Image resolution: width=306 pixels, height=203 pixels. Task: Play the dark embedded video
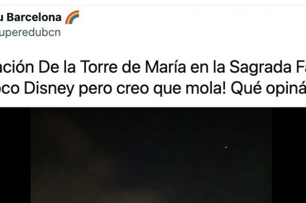coord(151,155)
